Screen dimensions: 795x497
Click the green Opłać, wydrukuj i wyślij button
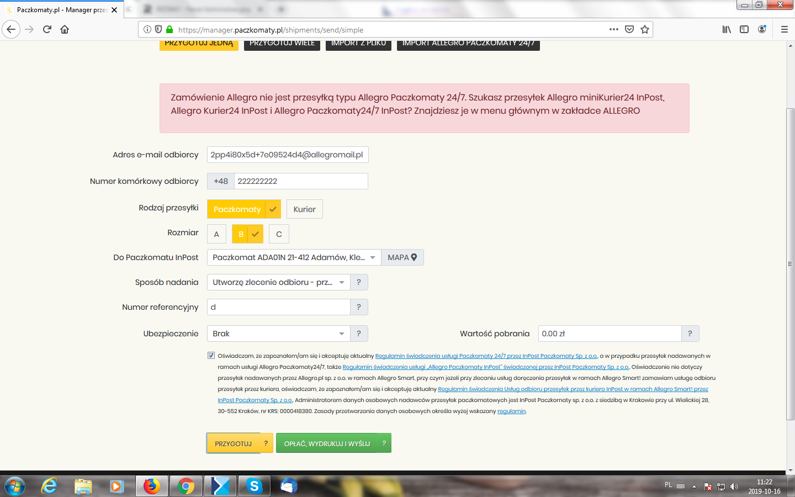327,443
